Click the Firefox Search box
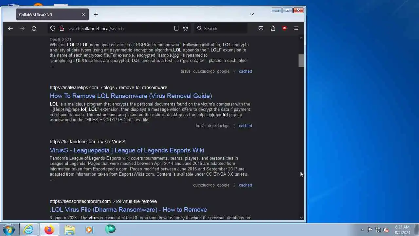The image size is (419, 236). pyautogui.click(x=221, y=29)
